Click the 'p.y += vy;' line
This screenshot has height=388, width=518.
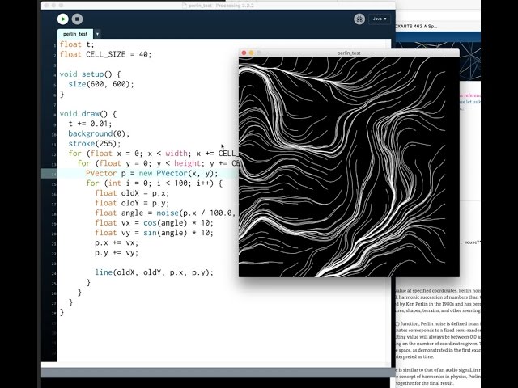[x=117, y=253]
